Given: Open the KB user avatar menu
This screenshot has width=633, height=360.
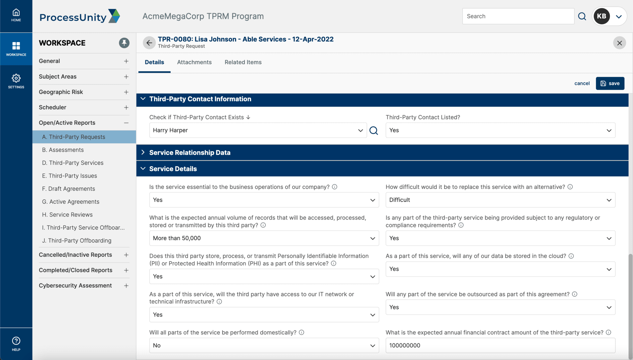Looking at the screenshot, I should pyautogui.click(x=602, y=16).
